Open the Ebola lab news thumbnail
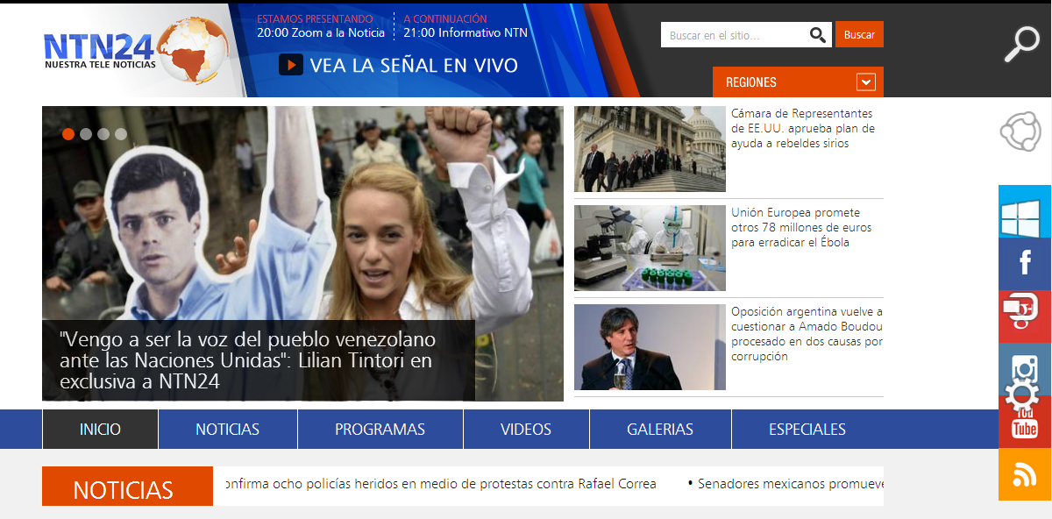The width and height of the screenshot is (1052, 519). (650, 248)
